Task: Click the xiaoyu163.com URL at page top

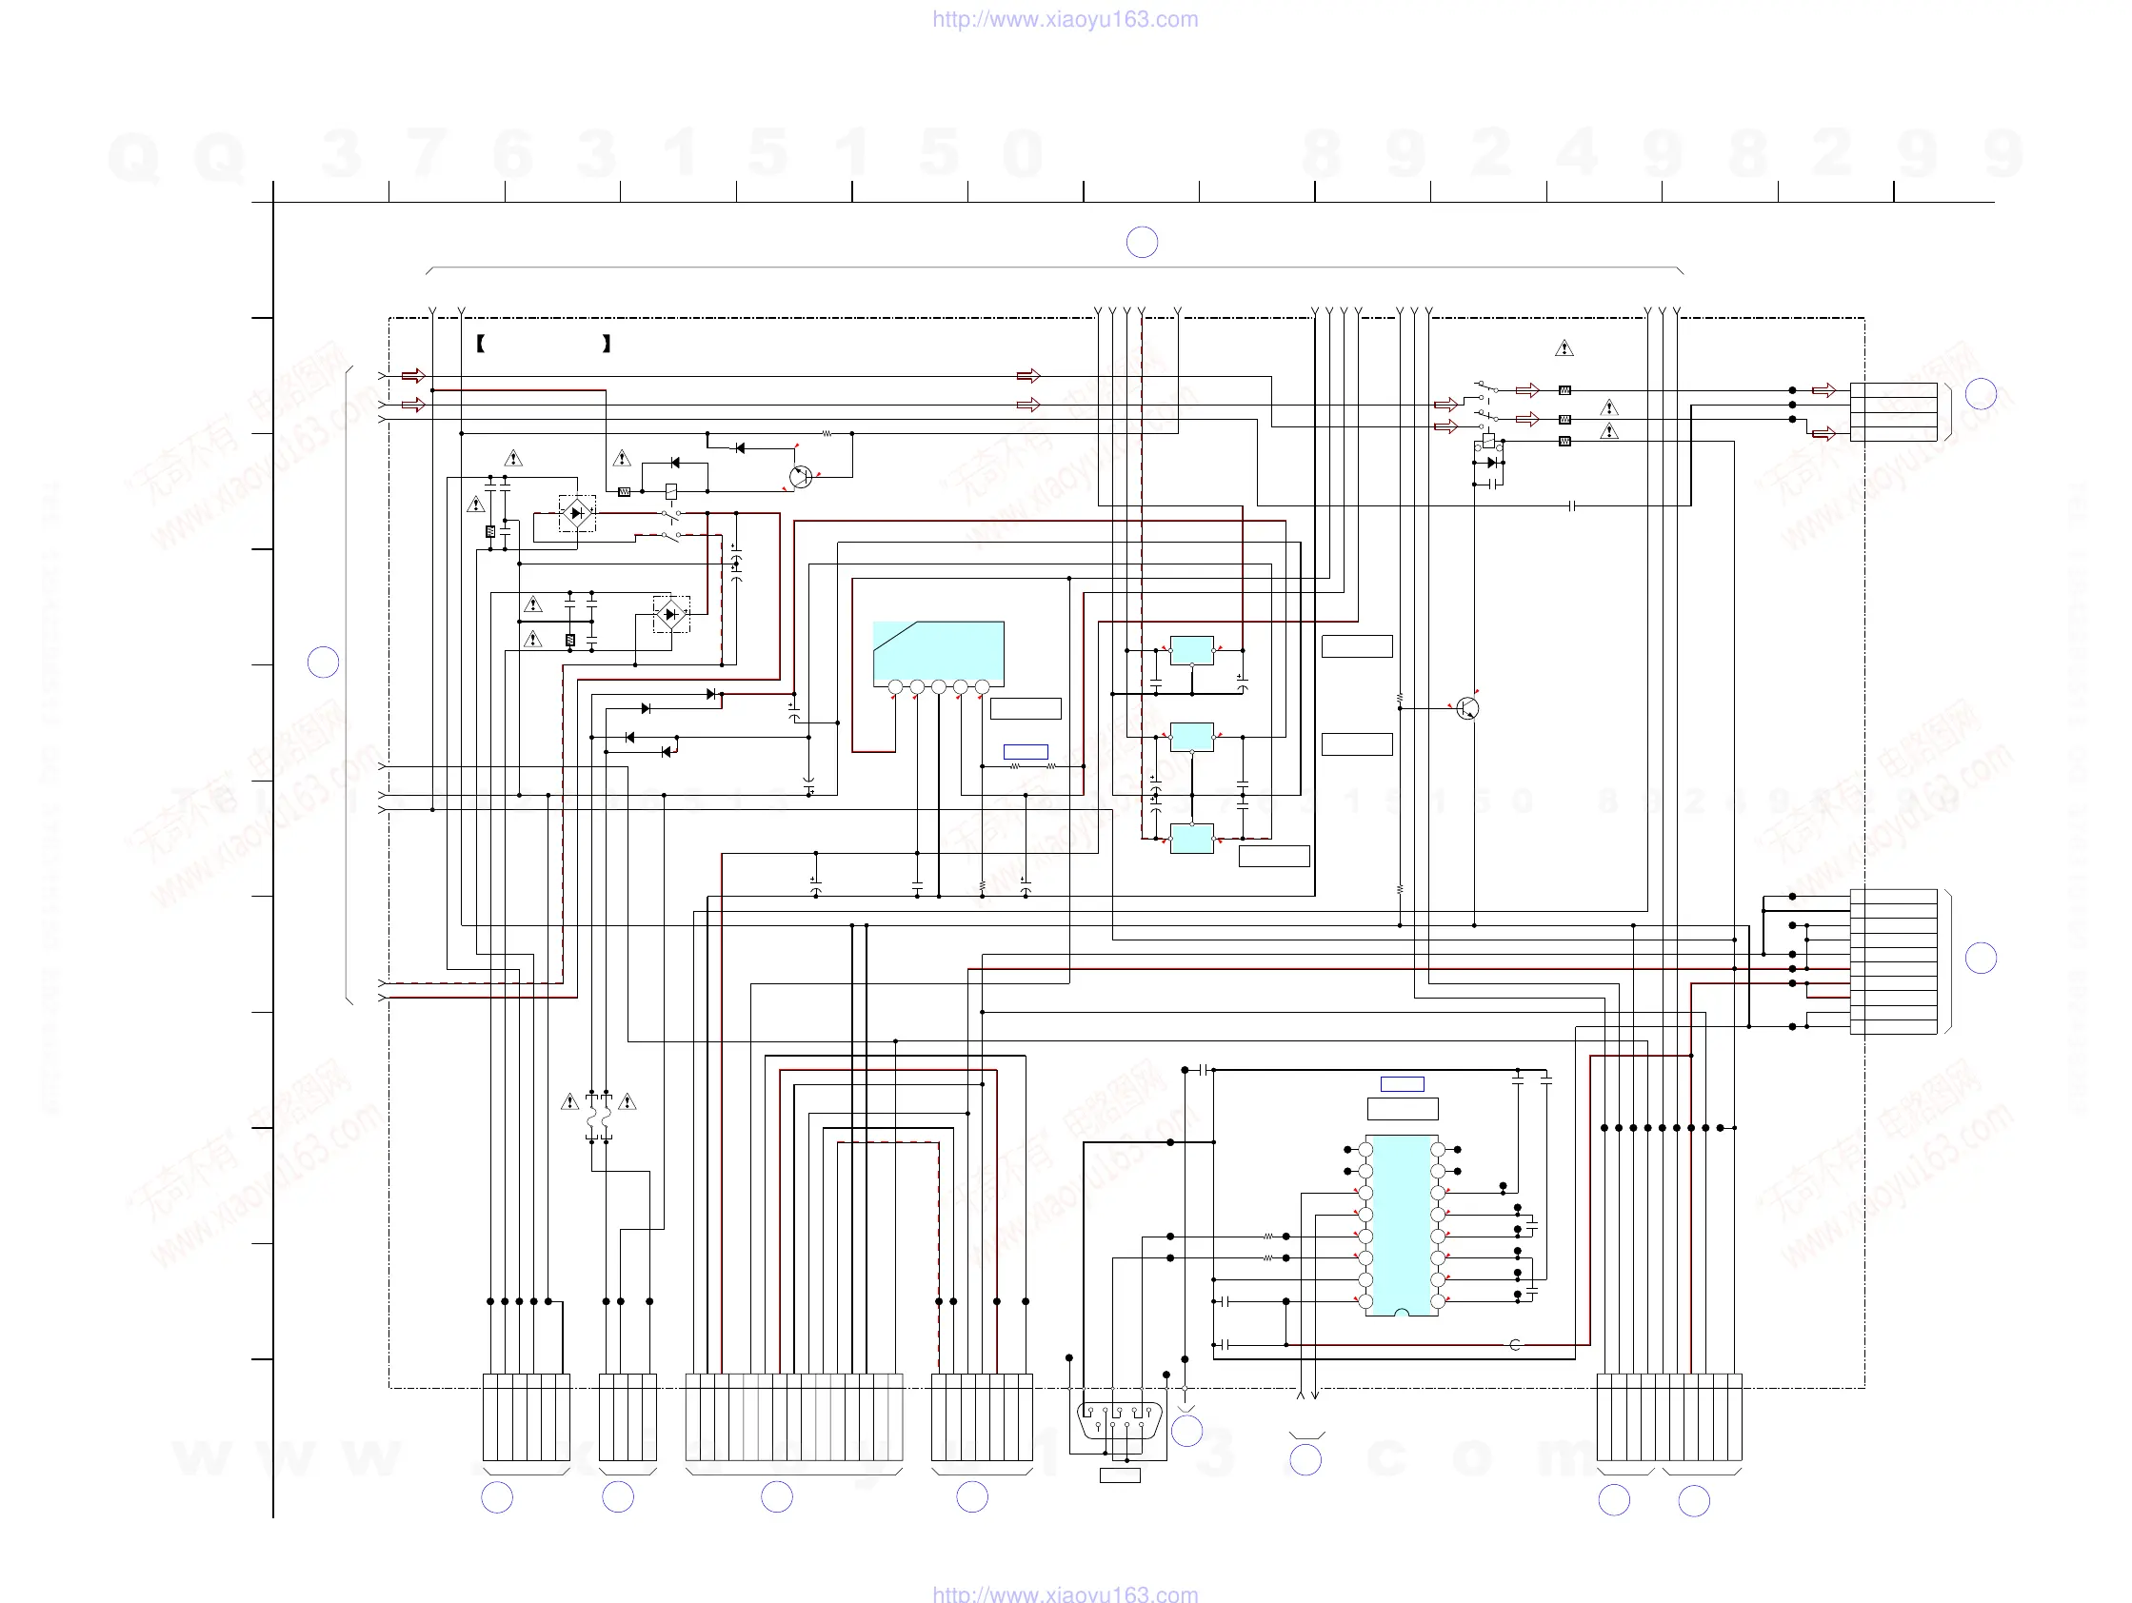Action: (x=1065, y=19)
